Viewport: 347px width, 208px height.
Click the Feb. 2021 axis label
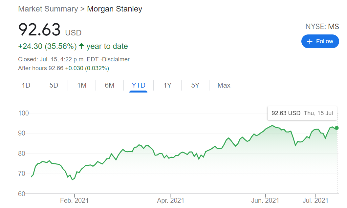[75, 200]
